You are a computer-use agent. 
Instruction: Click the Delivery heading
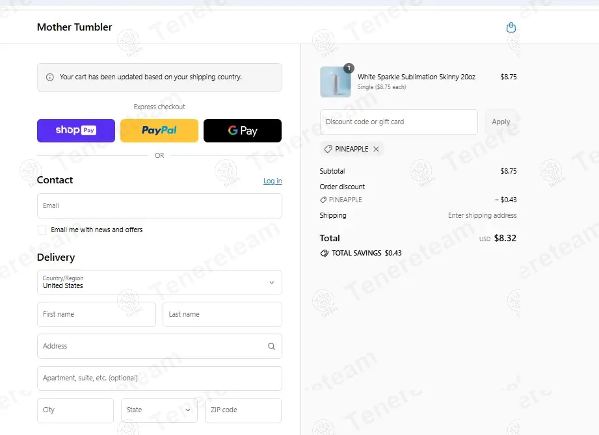click(56, 257)
